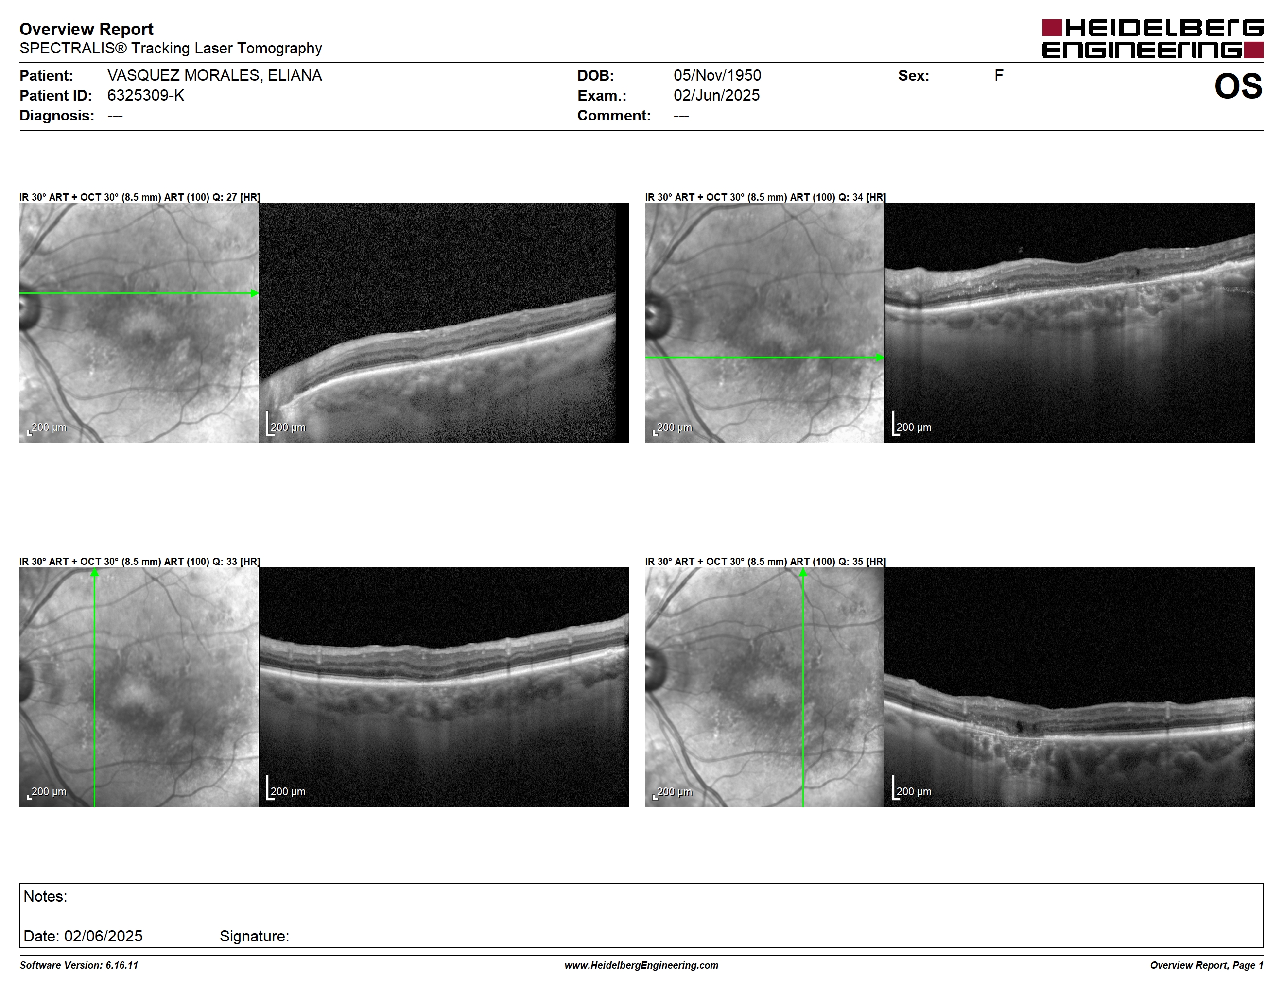Click the Overview Report title
Viewport: 1283px width, 991px height.
click(x=87, y=29)
